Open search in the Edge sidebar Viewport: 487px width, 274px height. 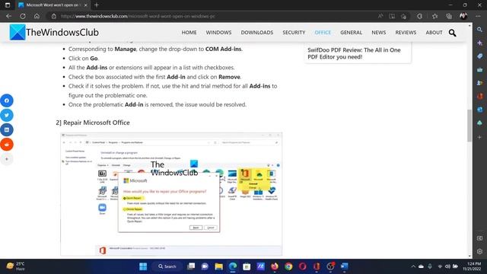pyautogui.click(x=479, y=30)
